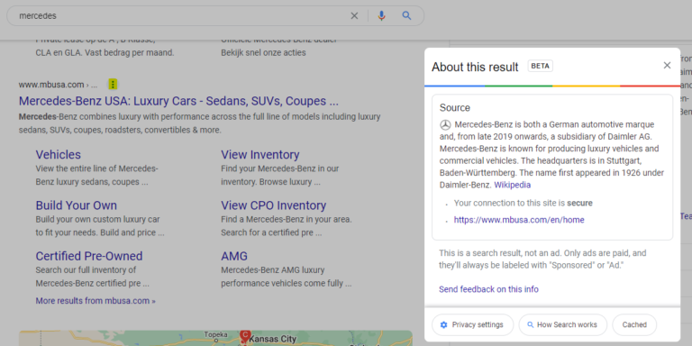Click the Privacy settings gear icon
The image size is (692, 346).
(x=444, y=324)
